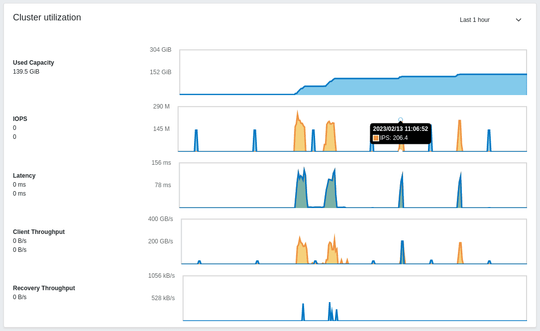Image resolution: width=540 pixels, height=331 pixels.
Task: Click the 139.5 GiB capacity value
Action: [26, 72]
